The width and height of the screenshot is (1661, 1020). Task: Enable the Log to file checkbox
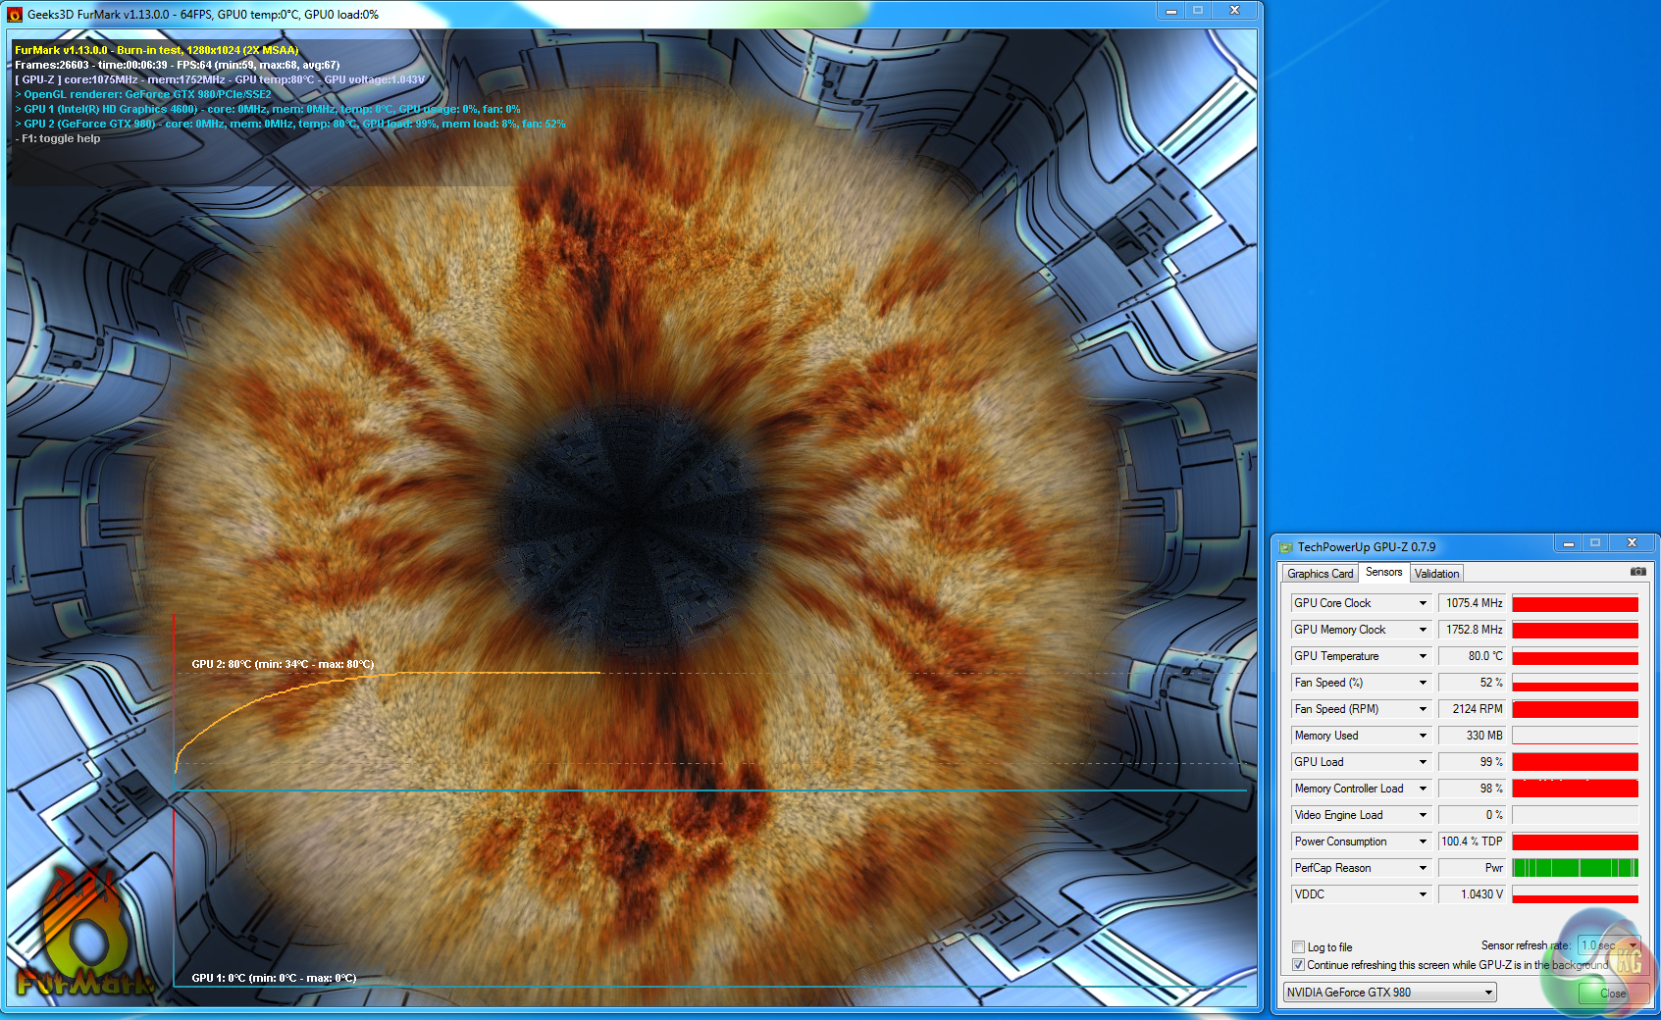(x=1299, y=947)
